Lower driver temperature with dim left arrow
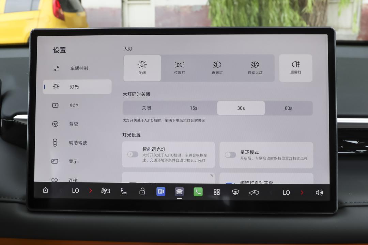The image size is (368, 245). click(x=61, y=191)
